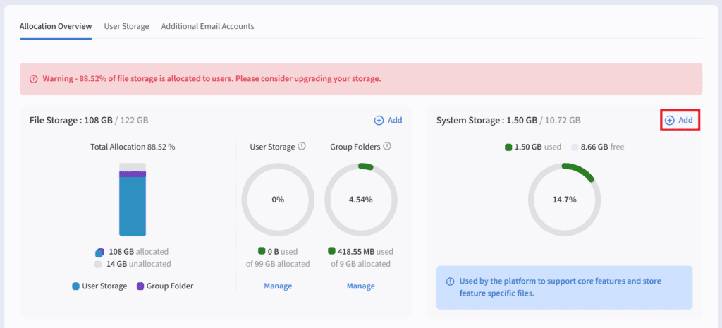Go to Additional Email Accounts tab
Viewport: 722px width, 328px height.
207,26
